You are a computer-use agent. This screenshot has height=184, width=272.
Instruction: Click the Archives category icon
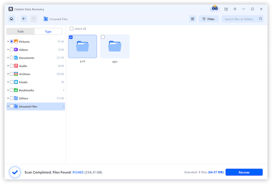click(16, 74)
